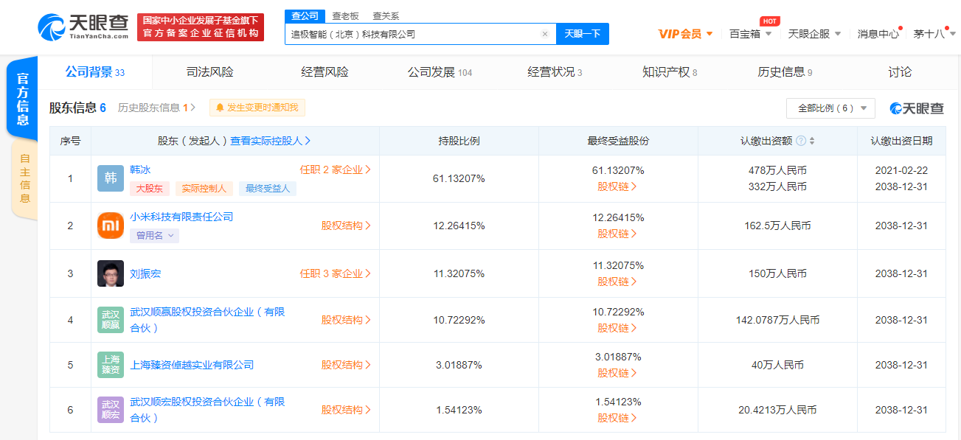961x440 pixels.
Task: Click the 天眼一下 search button
Action: point(582,34)
